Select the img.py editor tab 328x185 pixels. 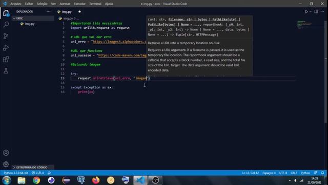[67, 12]
